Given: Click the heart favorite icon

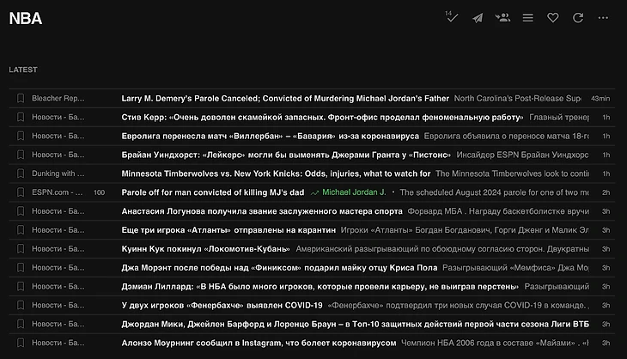Looking at the screenshot, I should [553, 18].
